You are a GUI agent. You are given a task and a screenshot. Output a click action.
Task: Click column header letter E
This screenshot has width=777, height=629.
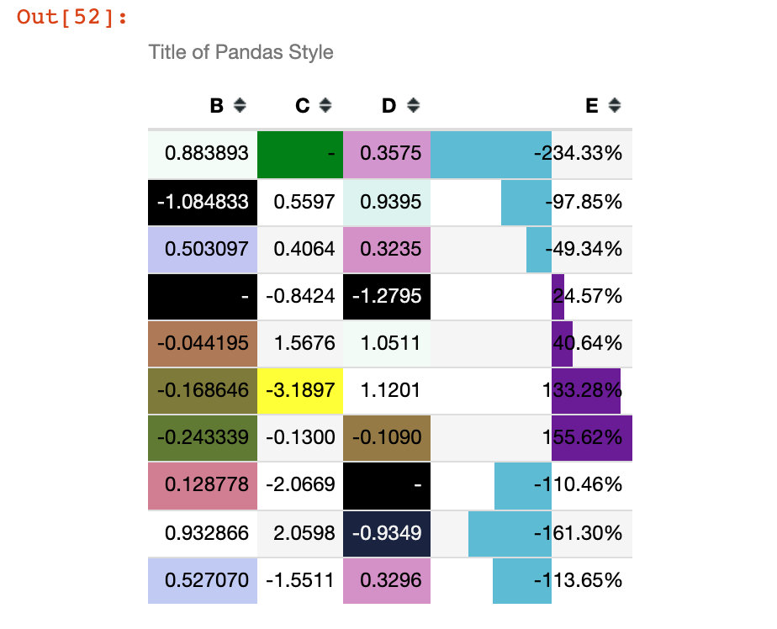(x=592, y=106)
